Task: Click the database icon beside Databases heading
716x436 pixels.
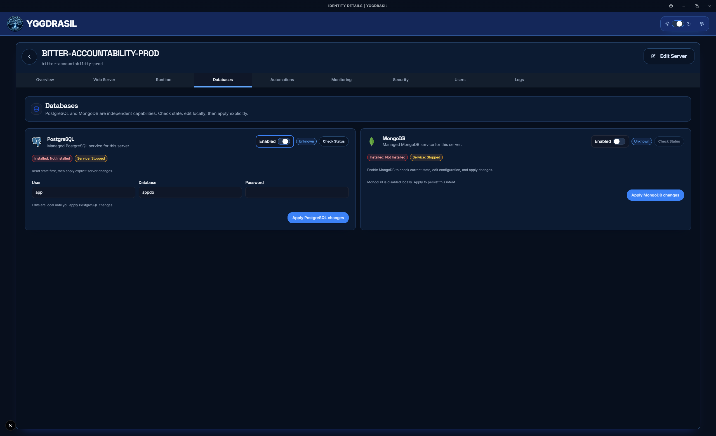Action: tap(36, 109)
